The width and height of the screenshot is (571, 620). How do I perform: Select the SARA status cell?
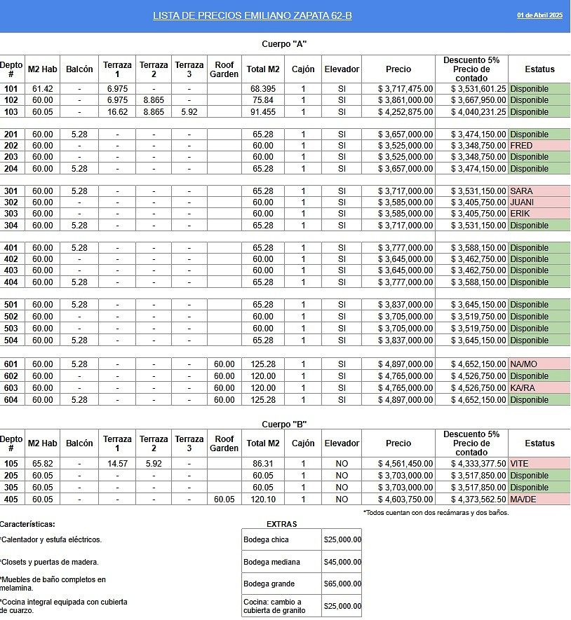pyautogui.click(x=538, y=191)
